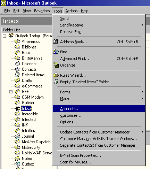Click the Deleted Items folder icon

pyautogui.click(x=17, y=75)
